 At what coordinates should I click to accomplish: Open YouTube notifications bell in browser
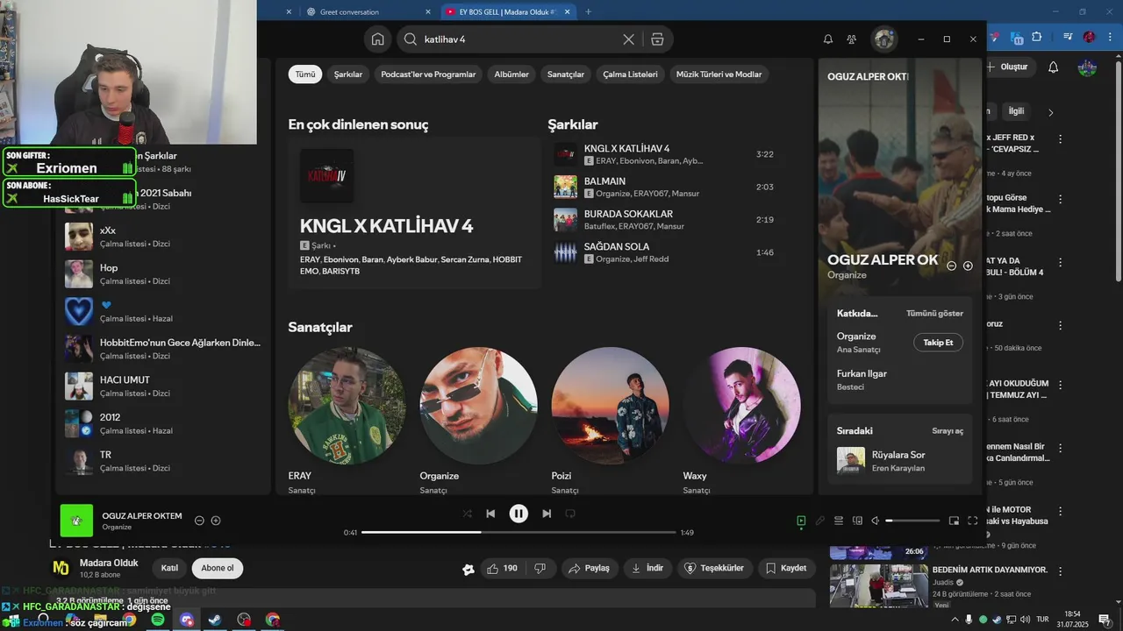pos(1054,67)
